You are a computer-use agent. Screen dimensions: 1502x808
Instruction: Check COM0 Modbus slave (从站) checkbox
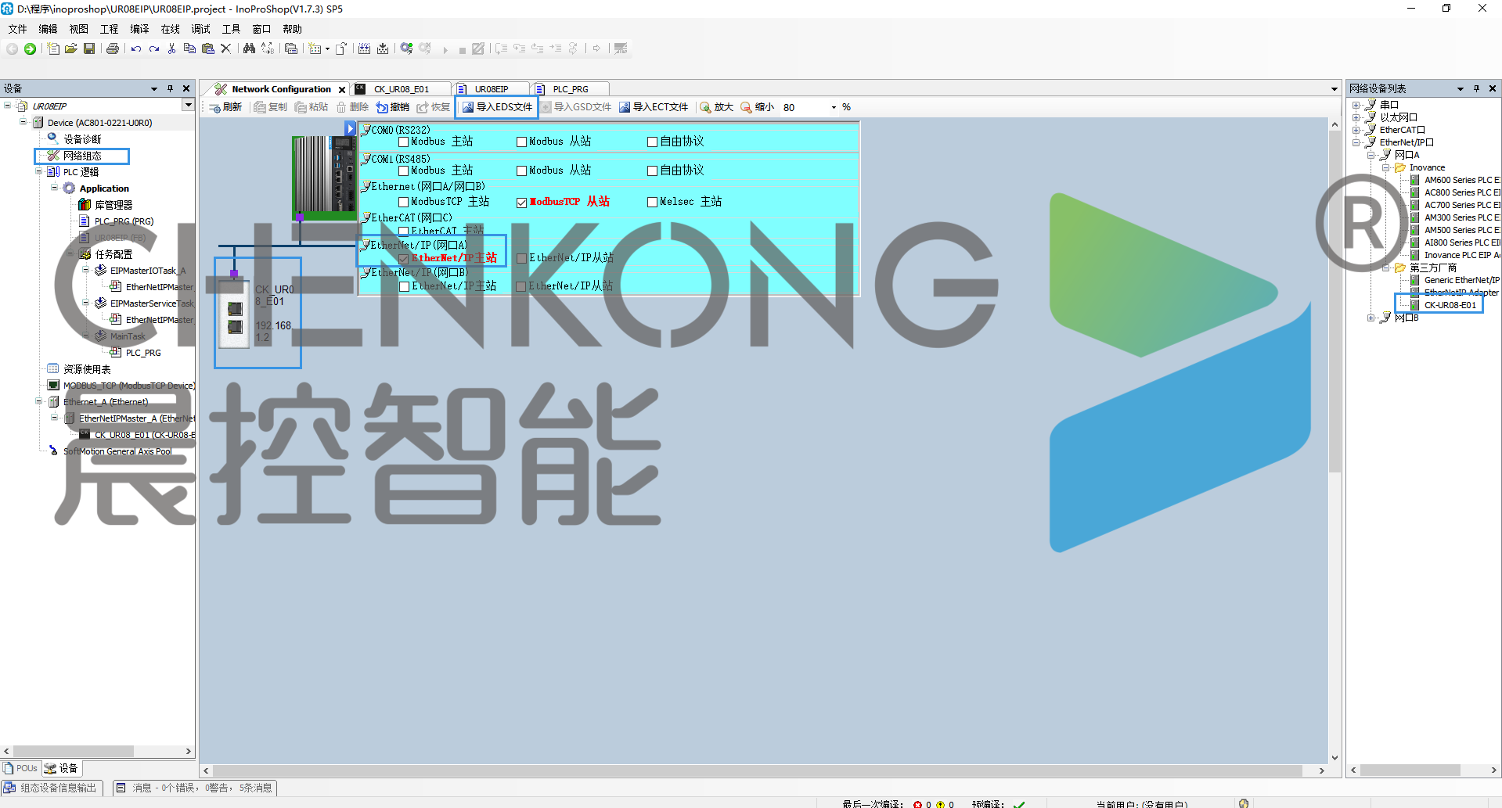521,142
